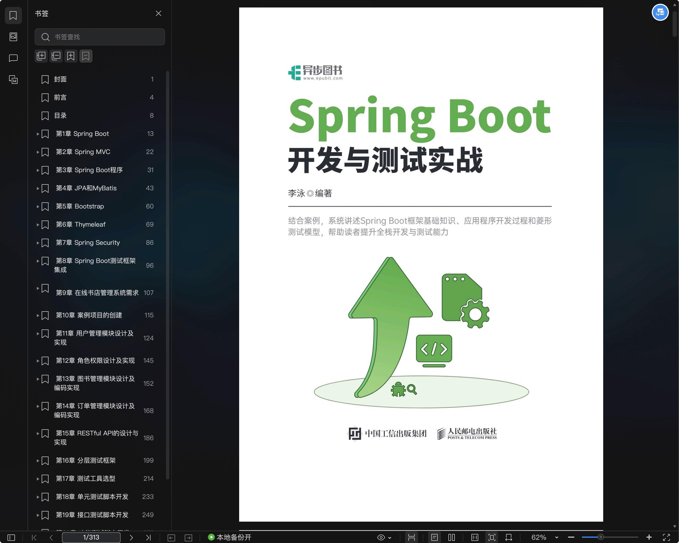This screenshot has width=679, height=543.
Task: Click the previous view back icon
Action: click(x=171, y=538)
